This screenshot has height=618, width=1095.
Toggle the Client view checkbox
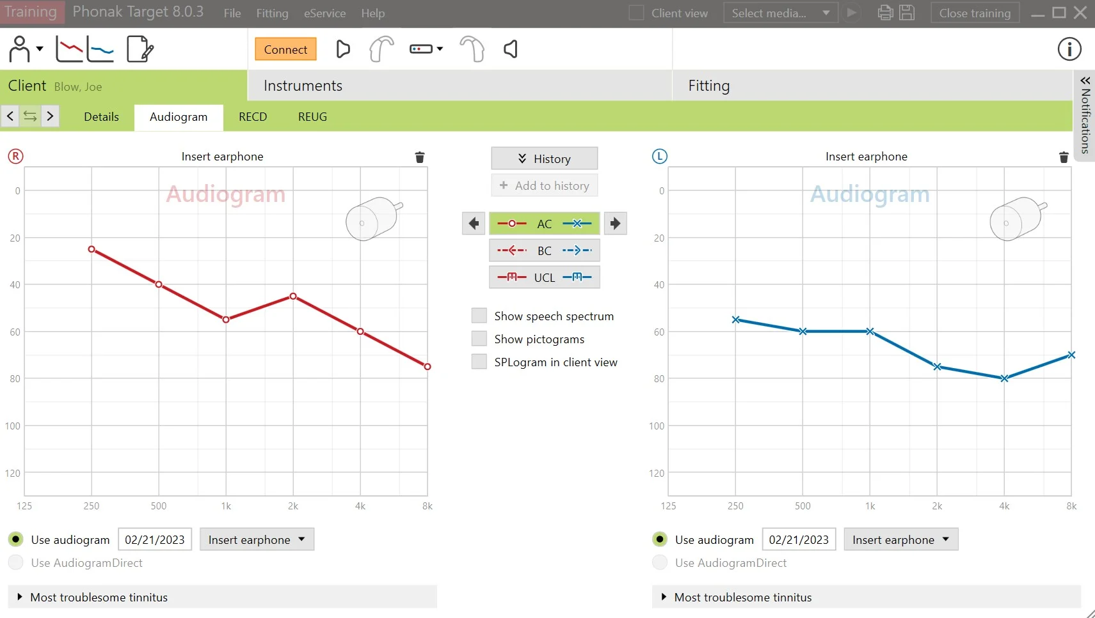(636, 13)
